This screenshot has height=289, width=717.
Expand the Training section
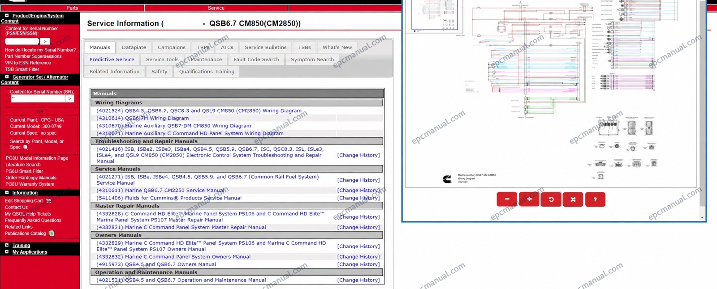[x=7, y=245]
